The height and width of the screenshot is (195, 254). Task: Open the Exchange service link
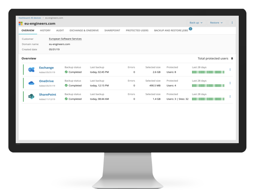point(46,68)
